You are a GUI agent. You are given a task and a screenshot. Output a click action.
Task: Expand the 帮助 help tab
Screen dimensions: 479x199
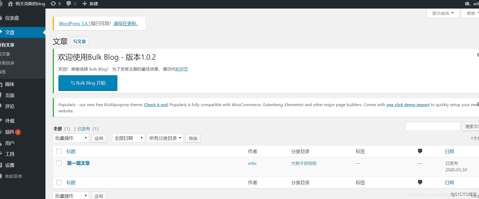(471, 13)
